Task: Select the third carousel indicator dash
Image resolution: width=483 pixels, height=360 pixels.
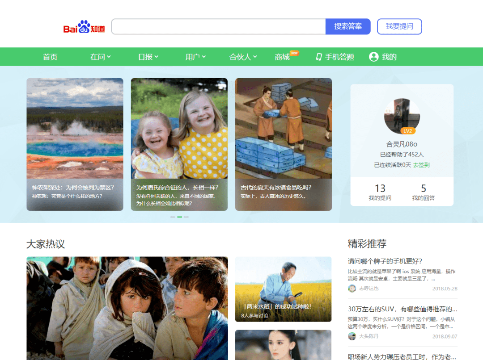Action: point(186,217)
